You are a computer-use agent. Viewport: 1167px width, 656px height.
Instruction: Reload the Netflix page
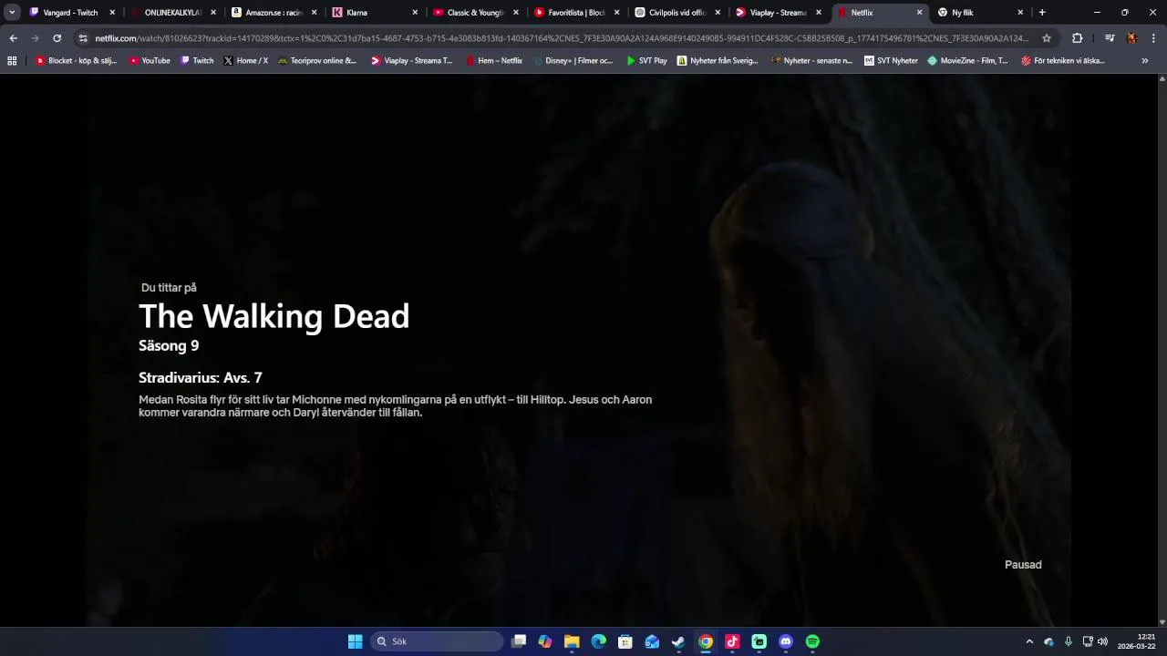pos(57,38)
